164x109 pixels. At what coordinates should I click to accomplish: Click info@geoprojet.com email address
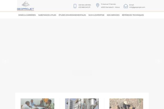[x=137, y=7]
